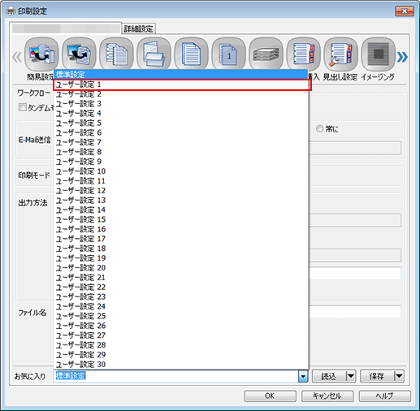Click the 保存 button
Viewport: 420px width, 411px height.
(377, 376)
